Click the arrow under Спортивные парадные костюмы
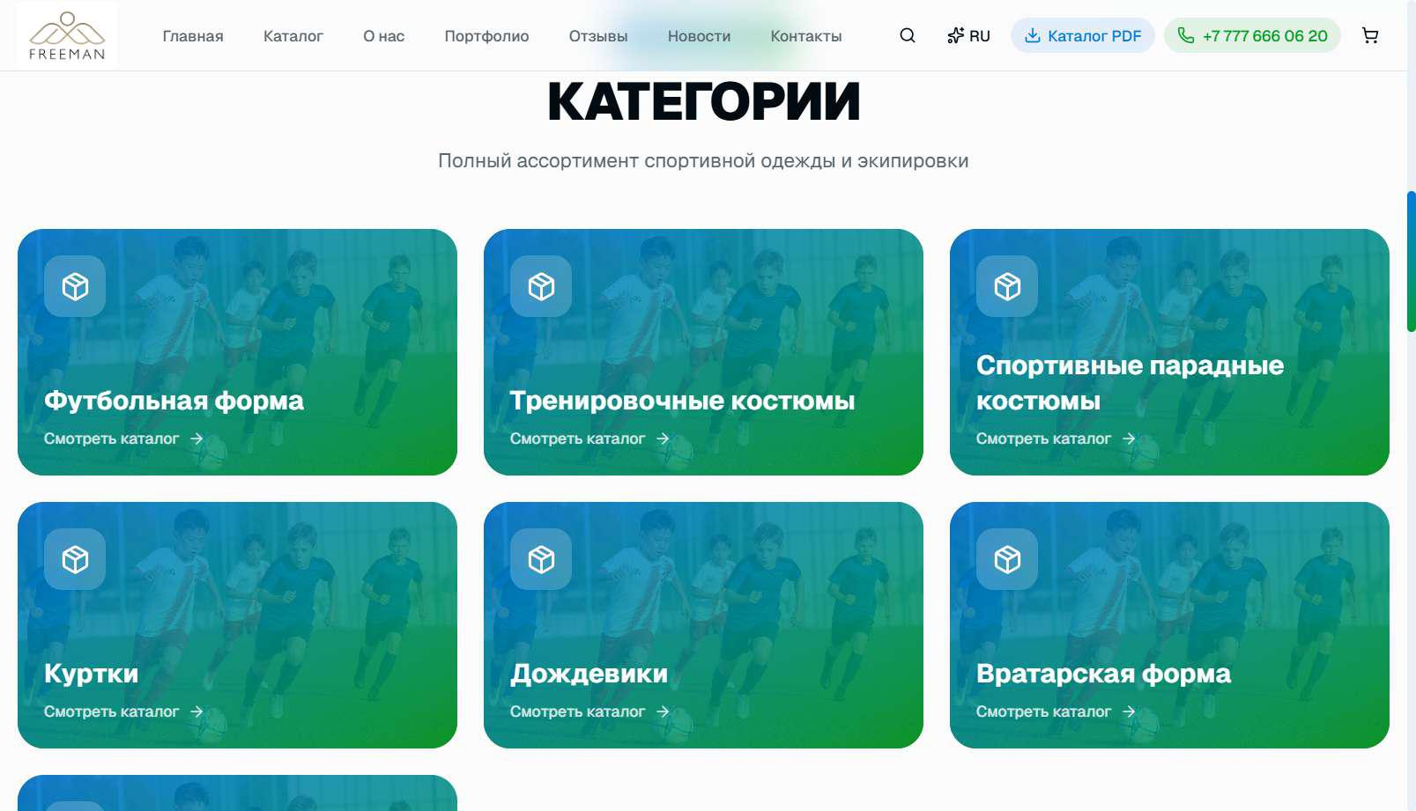This screenshot has height=811, width=1416. 1129,439
